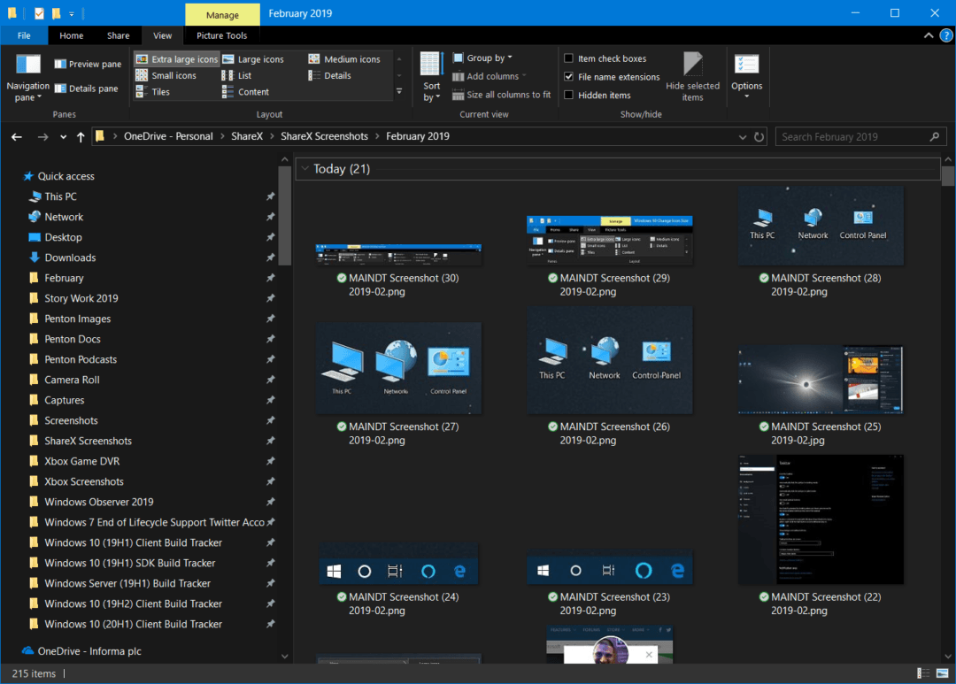This screenshot has width=956, height=684.
Task: Navigate up to the parent folder
Action: [80, 136]
